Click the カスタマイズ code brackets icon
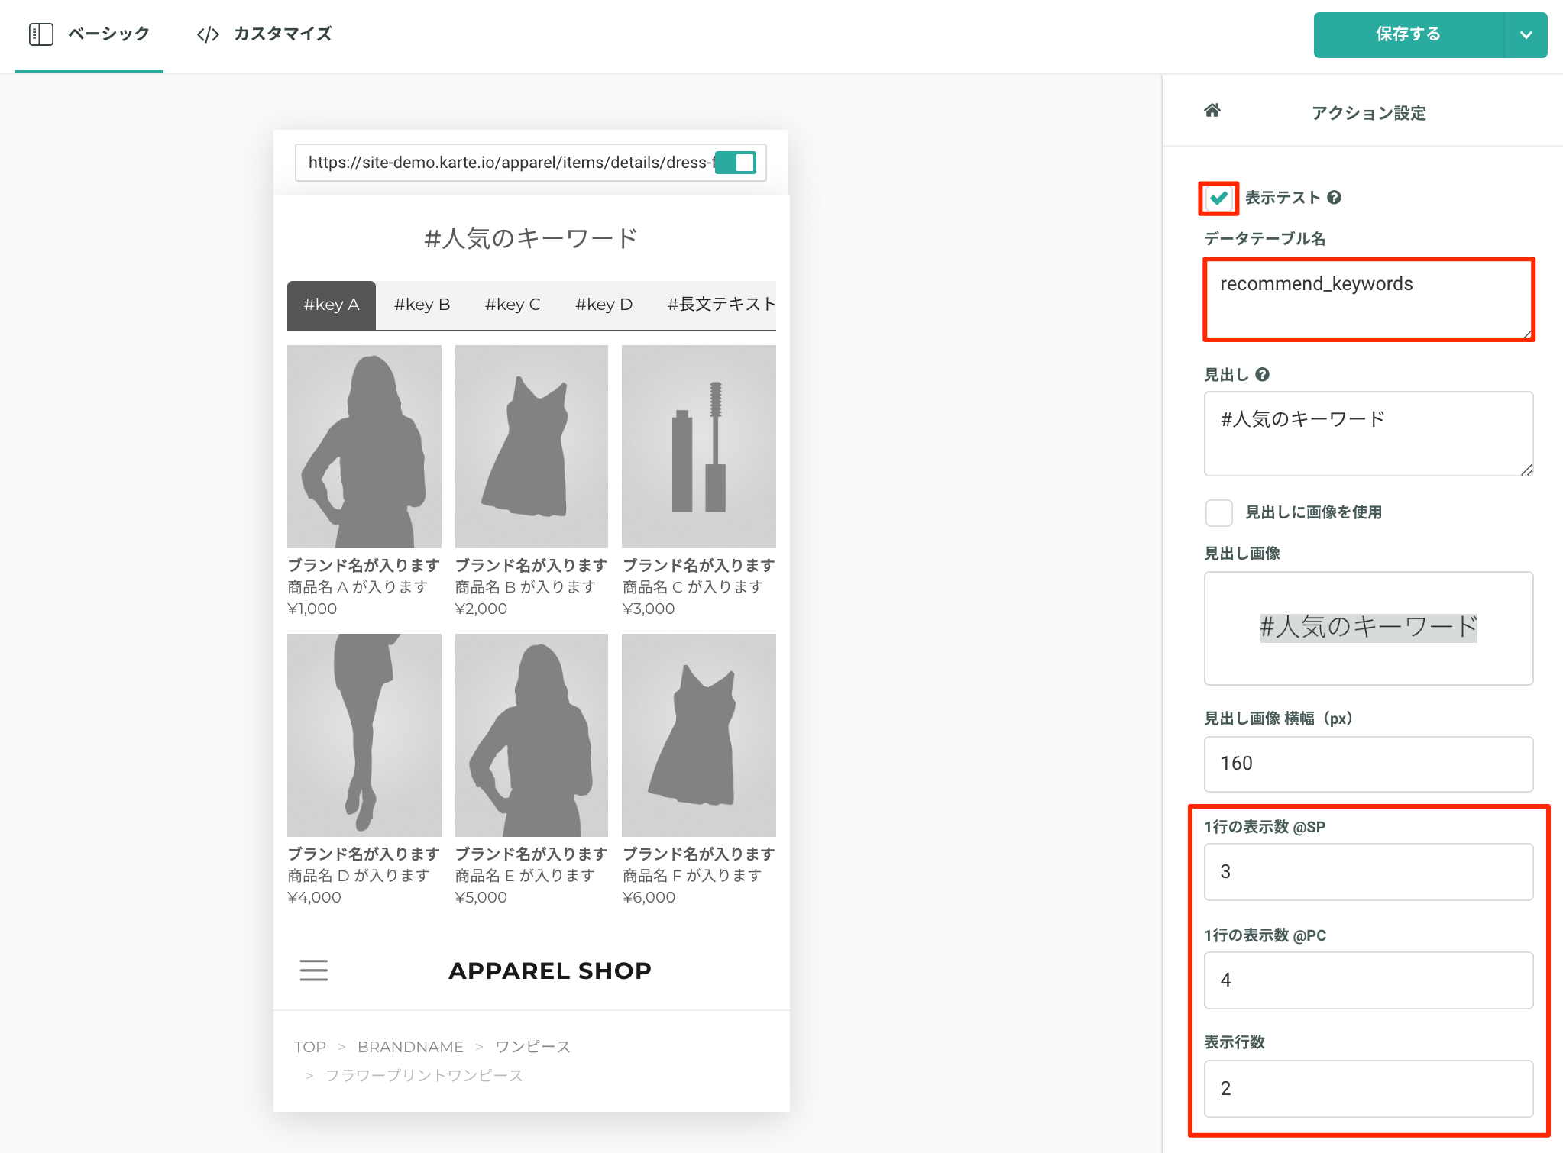The image size is (1563, 1153). pyautogui.click(x=208, y=34)
